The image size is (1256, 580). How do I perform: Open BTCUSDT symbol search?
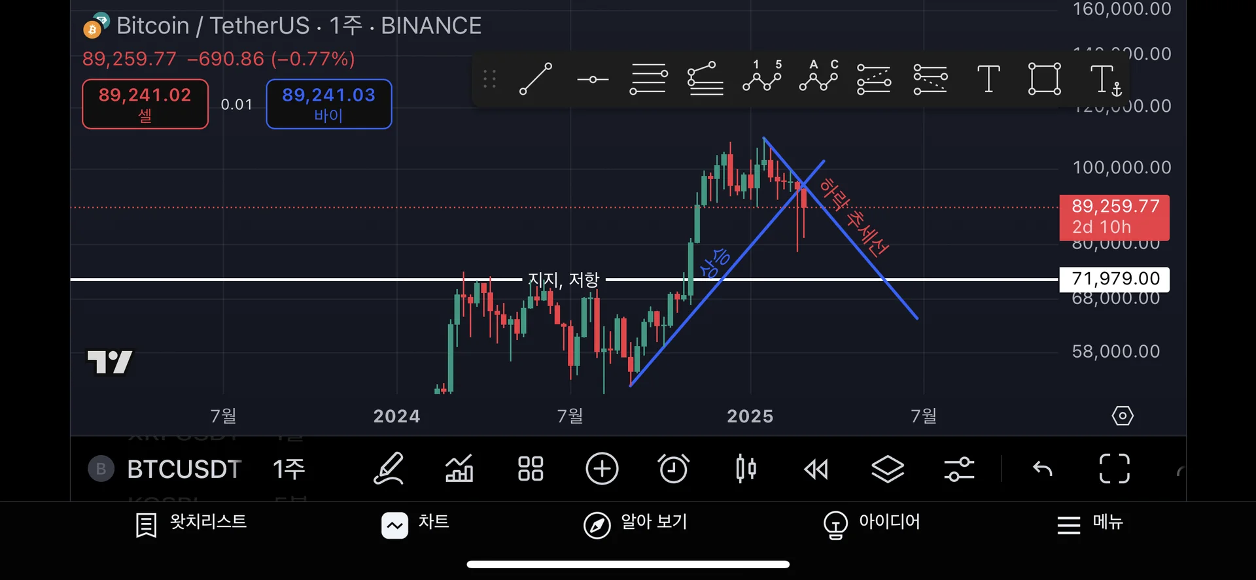click(184, 469)
